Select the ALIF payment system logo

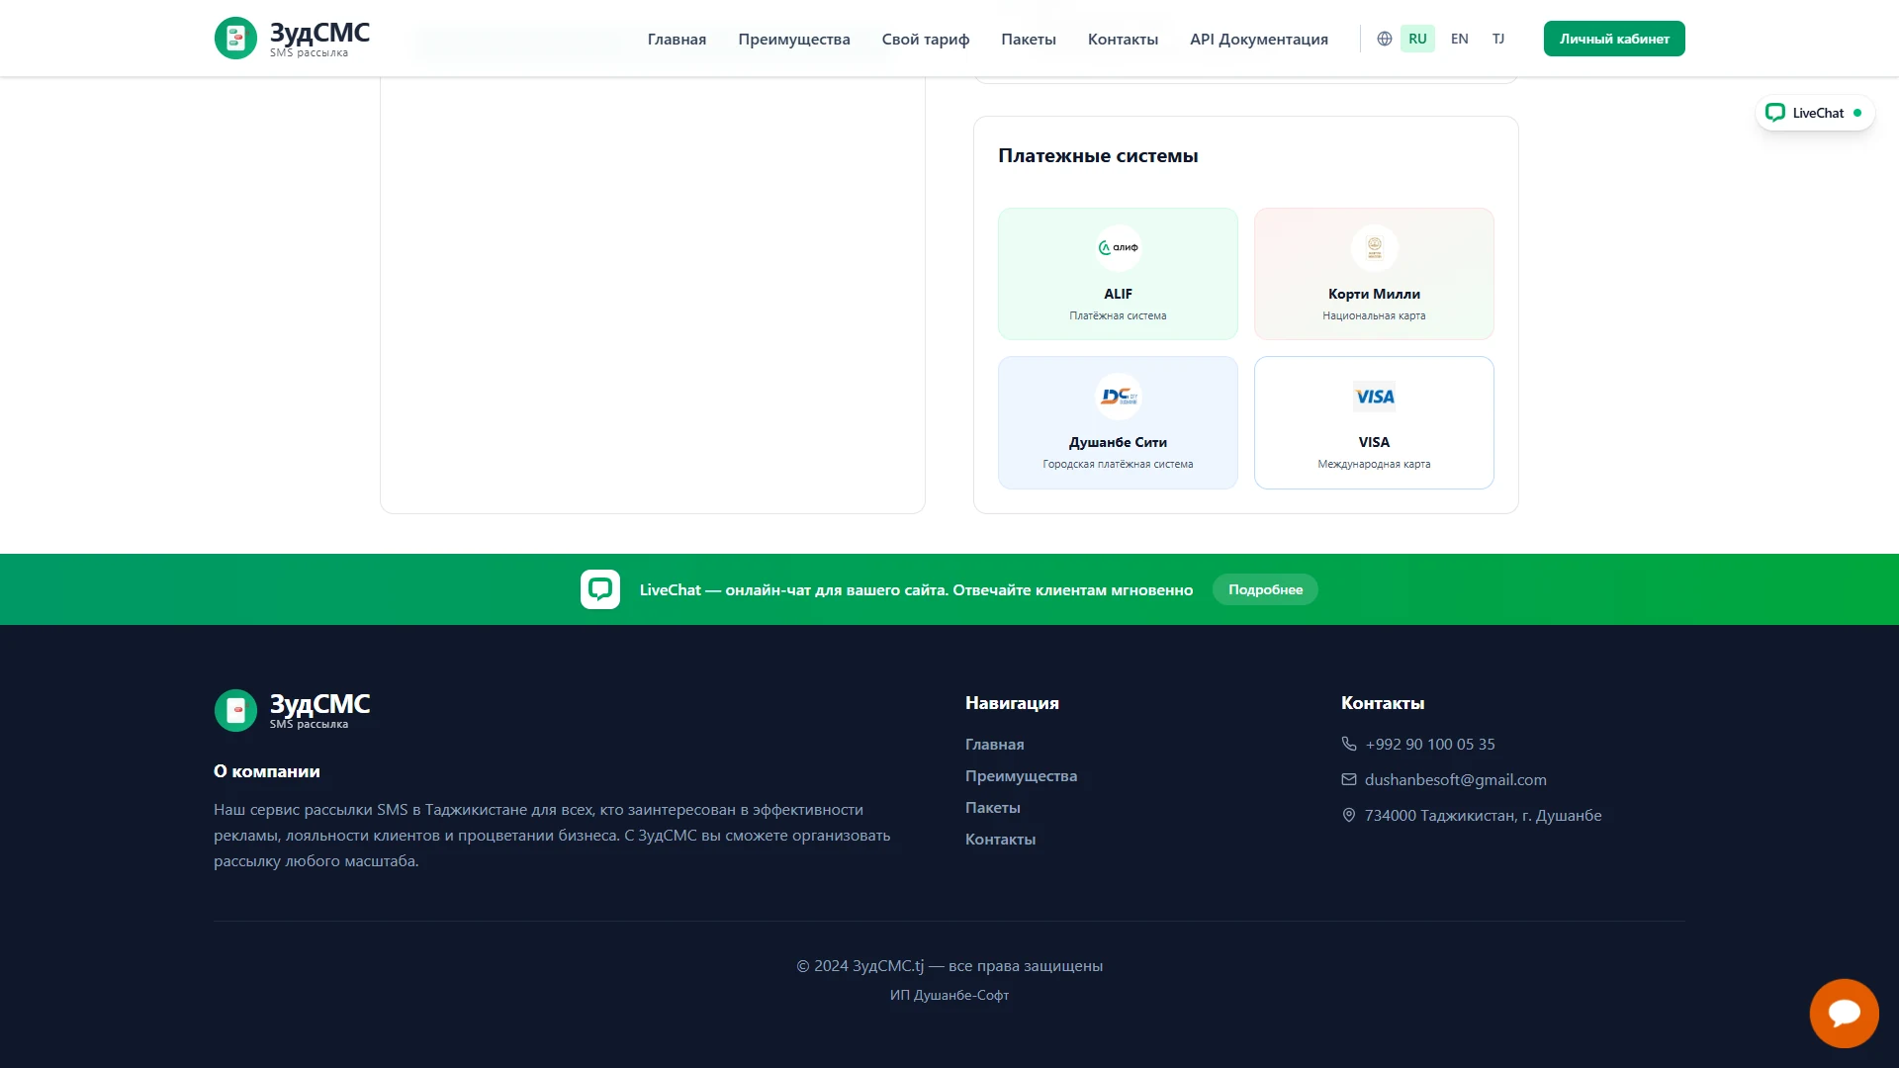(x=1118, y=248)
